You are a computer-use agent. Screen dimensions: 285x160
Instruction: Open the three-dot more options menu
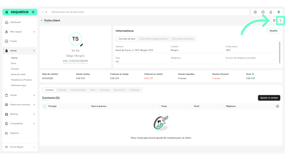280,21
